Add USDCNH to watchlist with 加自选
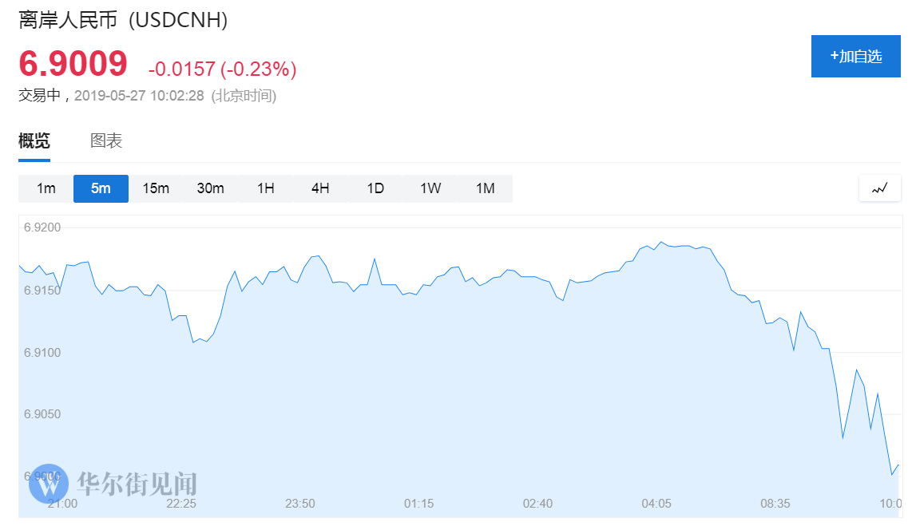Viewport: 916px width, 530px height. (x=856, y=57)
